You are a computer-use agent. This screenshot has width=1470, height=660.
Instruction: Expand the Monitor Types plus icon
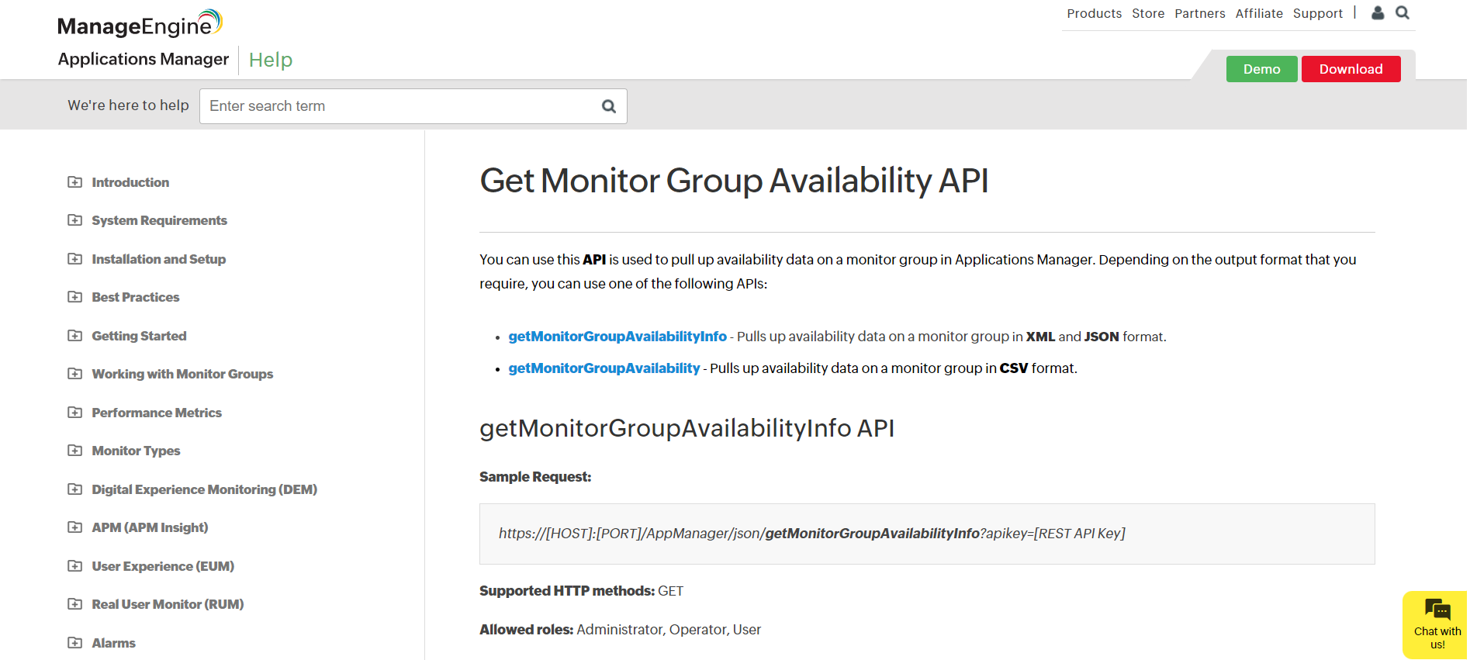74,451
